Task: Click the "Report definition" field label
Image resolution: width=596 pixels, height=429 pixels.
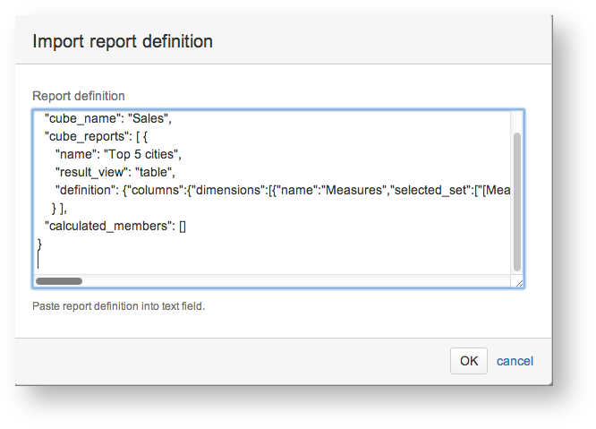Action: [79, 96]
